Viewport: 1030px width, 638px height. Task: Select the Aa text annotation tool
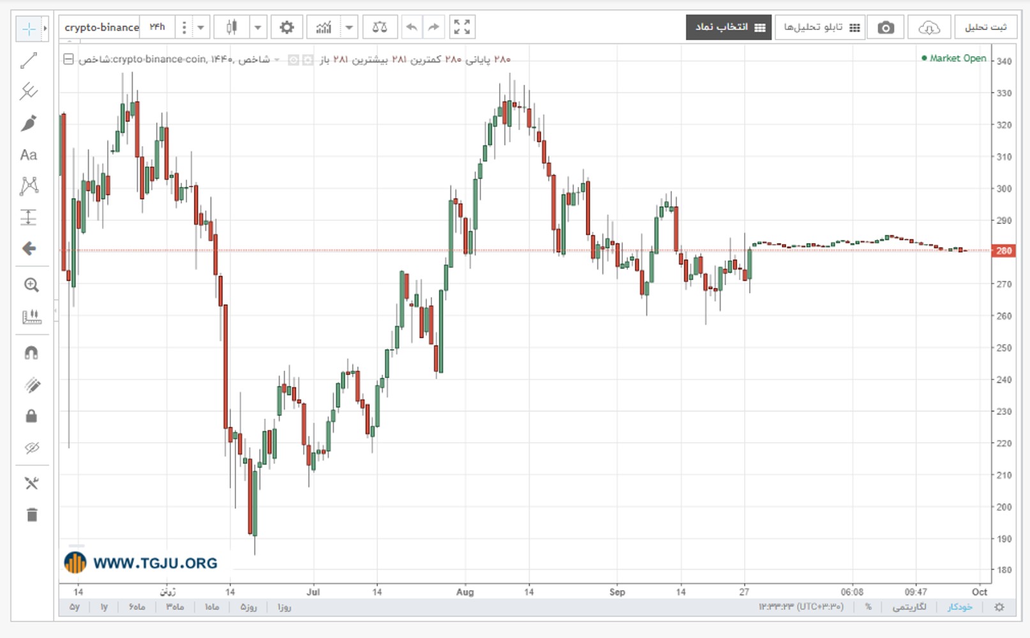pyautogui.click(x=29, y=155)
